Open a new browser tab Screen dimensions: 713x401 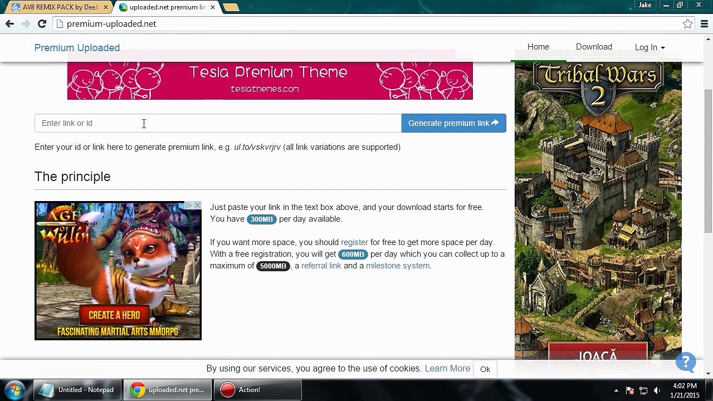[x=231, y=7]
